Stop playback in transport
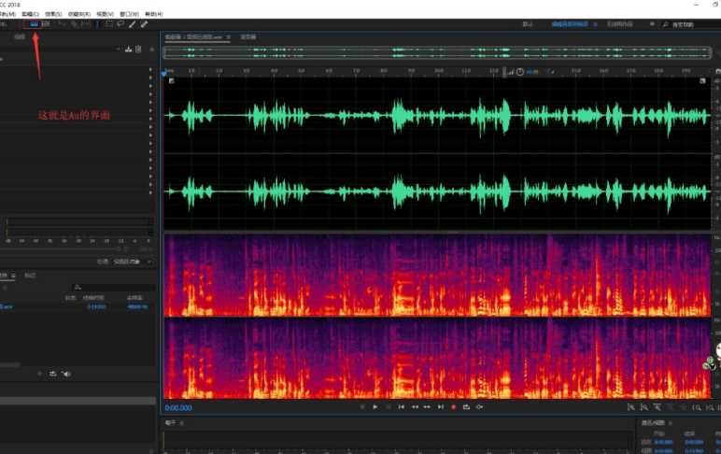Image resolution: width=721 pixels, height=454 pixels. 361,407
